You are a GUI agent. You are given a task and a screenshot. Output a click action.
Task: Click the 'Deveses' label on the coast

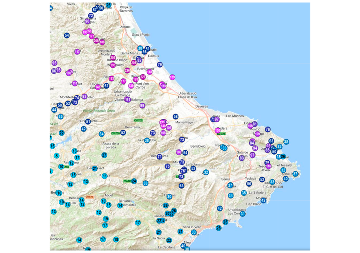pyautogui.click(x=201, y=106)
